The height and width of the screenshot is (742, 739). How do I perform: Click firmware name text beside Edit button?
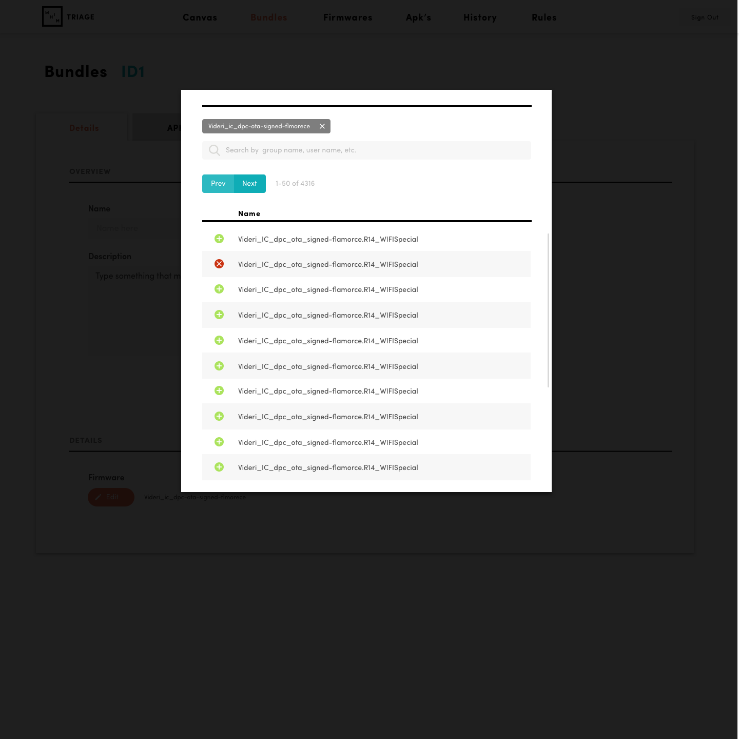coord(195,497)
